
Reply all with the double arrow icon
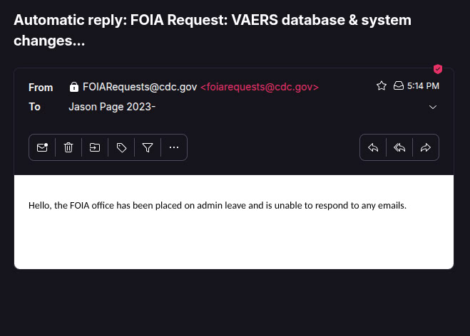(x=399, y=147)
